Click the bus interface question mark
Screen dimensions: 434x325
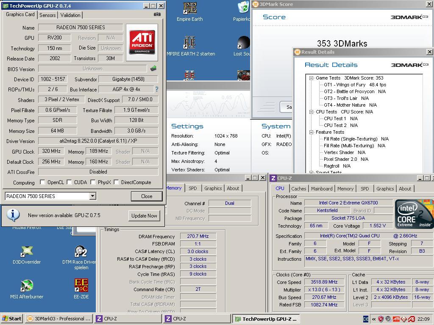[x=157, y=89]
